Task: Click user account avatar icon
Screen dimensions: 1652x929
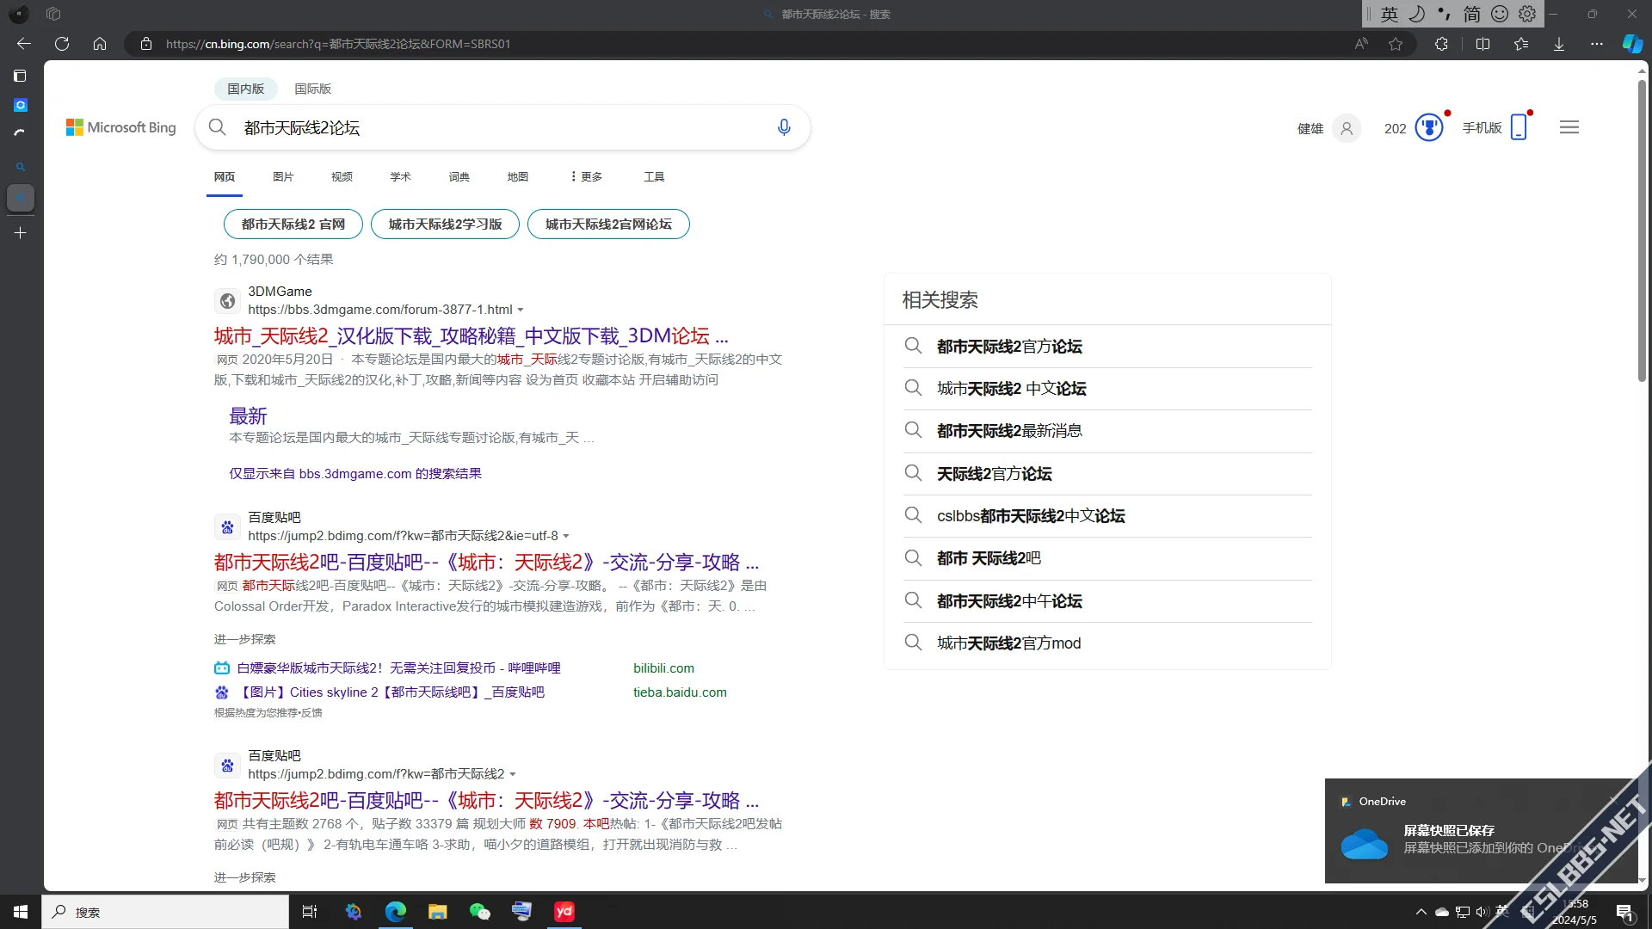Action: point(1347,128)
